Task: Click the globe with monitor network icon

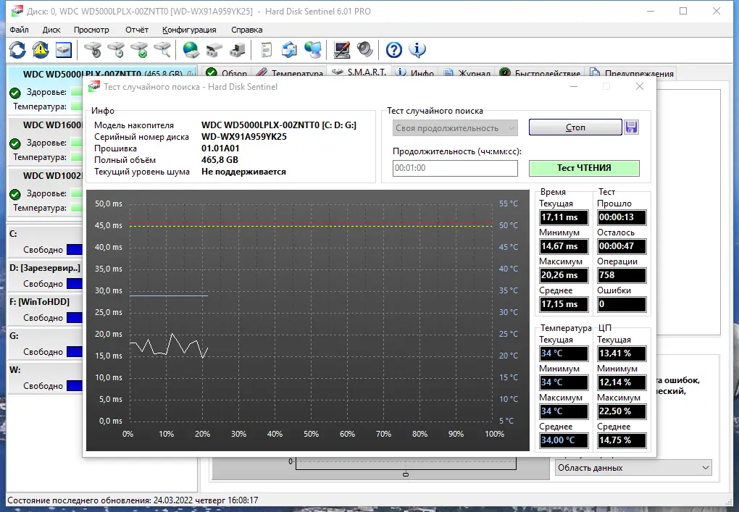Action: coord(312,49)
